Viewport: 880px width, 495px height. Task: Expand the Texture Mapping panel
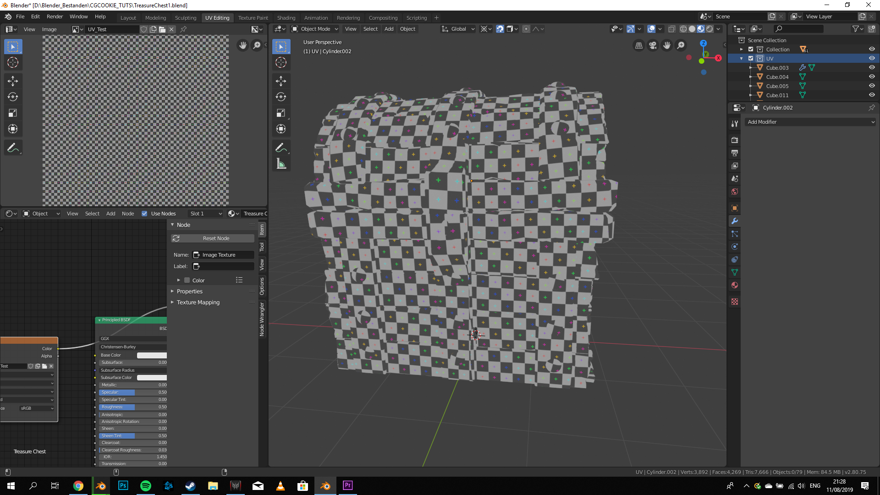pyautogui.click(x=198, y=302)
